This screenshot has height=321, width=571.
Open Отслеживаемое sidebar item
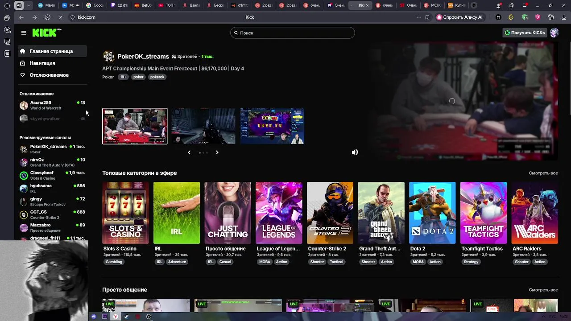pos(53,75)
